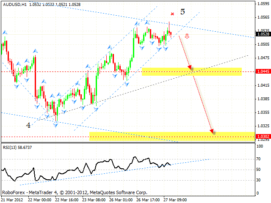
Task: Click the upper yellow target zone near 1.0445
Action: coord(192,71)
